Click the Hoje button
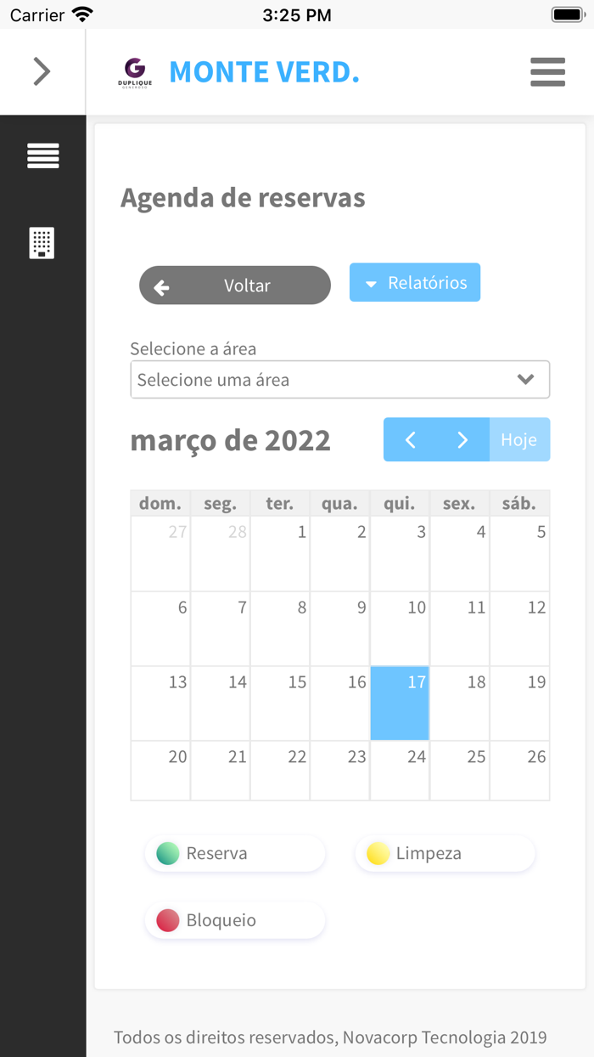The image size is (594, 1057). (x=519, y=439)
